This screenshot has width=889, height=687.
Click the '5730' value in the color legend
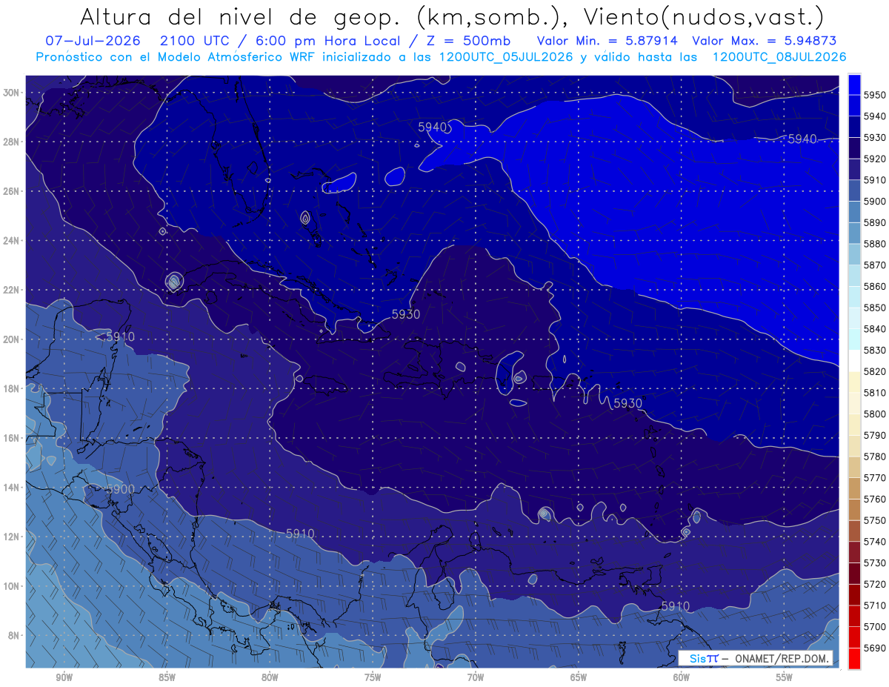(x=876, y=563)
